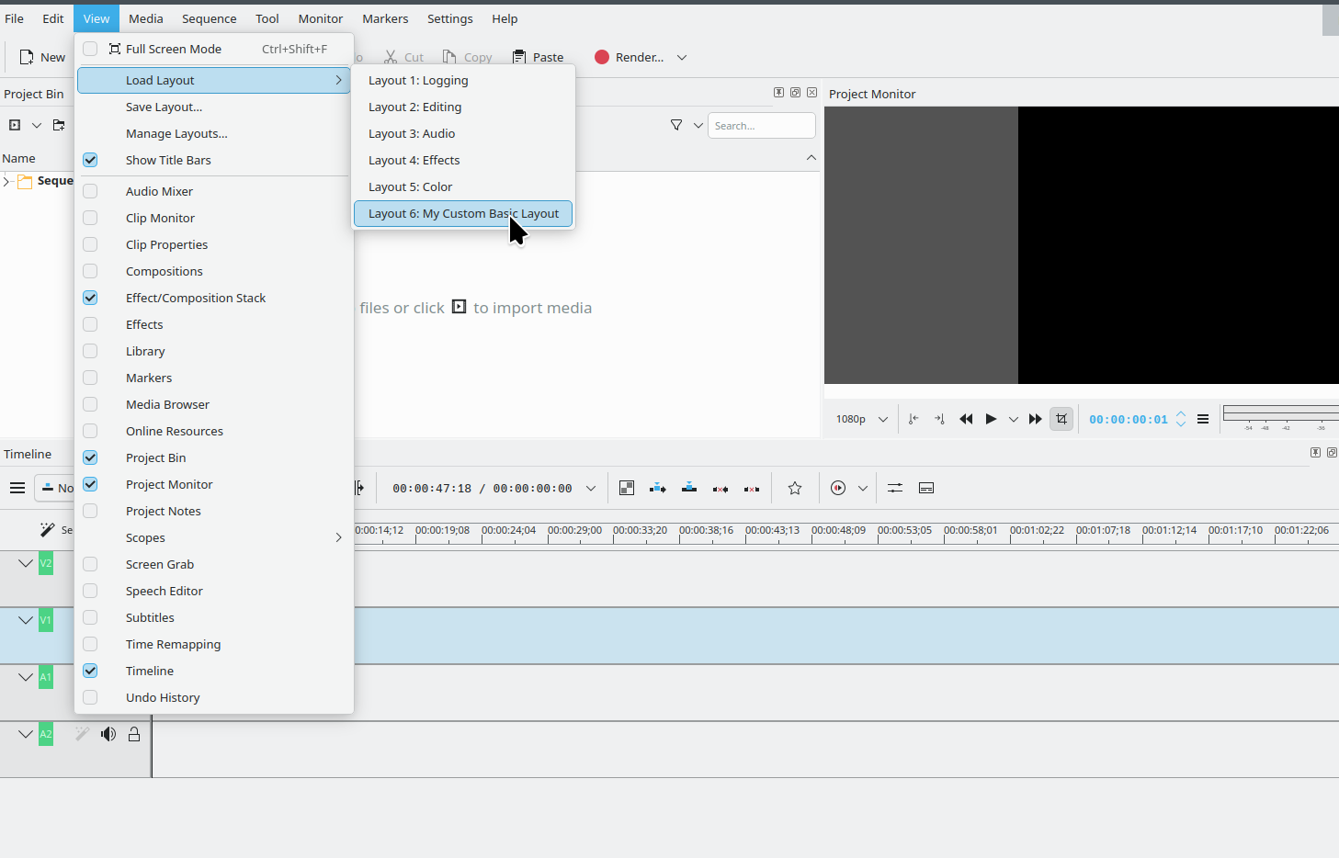Toggle the Undo History panel checkbox
Viewport: 1339px width, 858px height.
click(90, 697)
